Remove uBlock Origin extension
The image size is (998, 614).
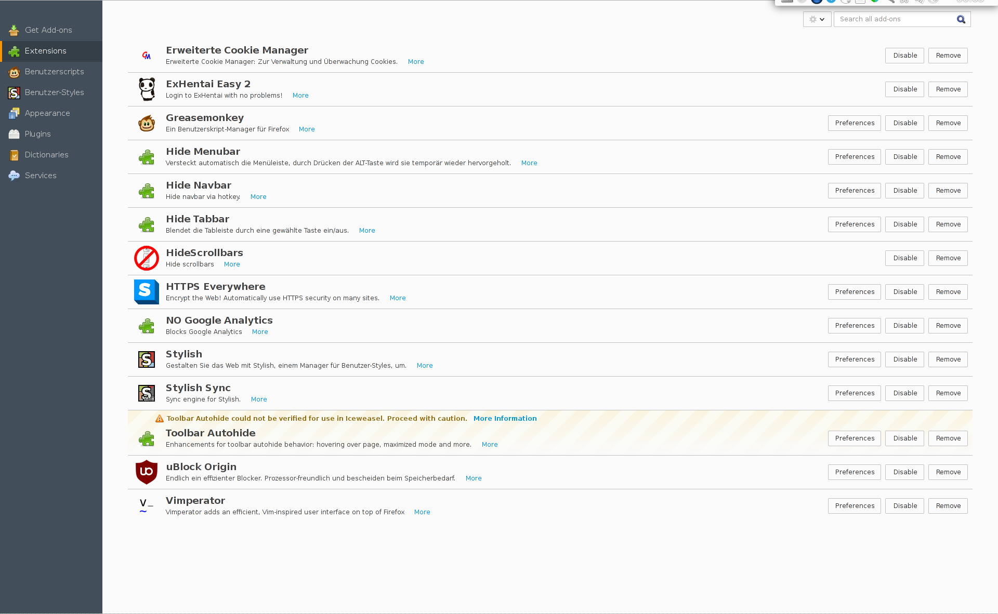[948, 472]
